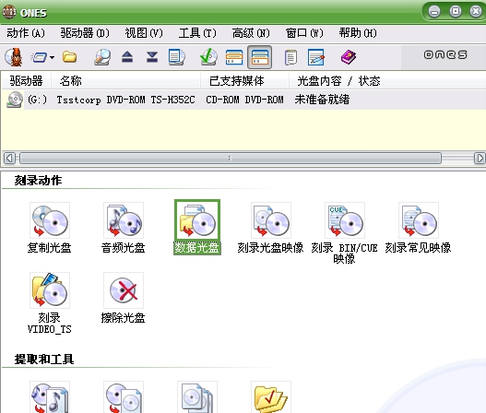Screen dimensions: 486x413
Task: Click the drive device toolbar icon
Action: (39, 57)
